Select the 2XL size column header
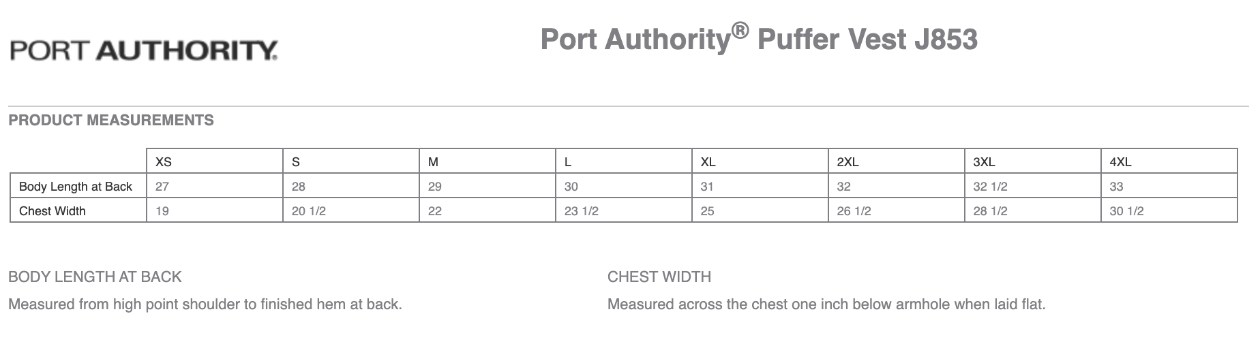The image size is (1260, 346). [x=847, y=162]
